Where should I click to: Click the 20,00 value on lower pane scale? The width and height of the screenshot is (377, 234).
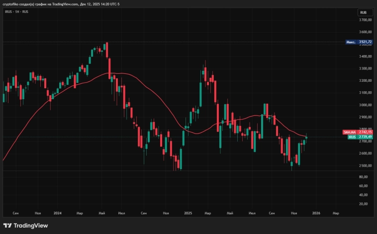(x=364, y=203)
